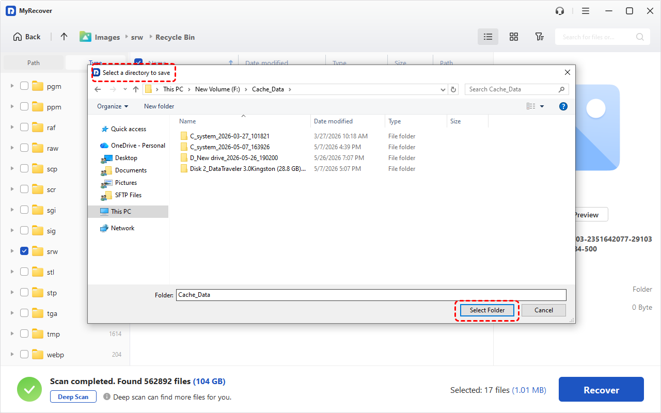Open the address bar path dropdown
661x413 pixels.
coord(443,89)
